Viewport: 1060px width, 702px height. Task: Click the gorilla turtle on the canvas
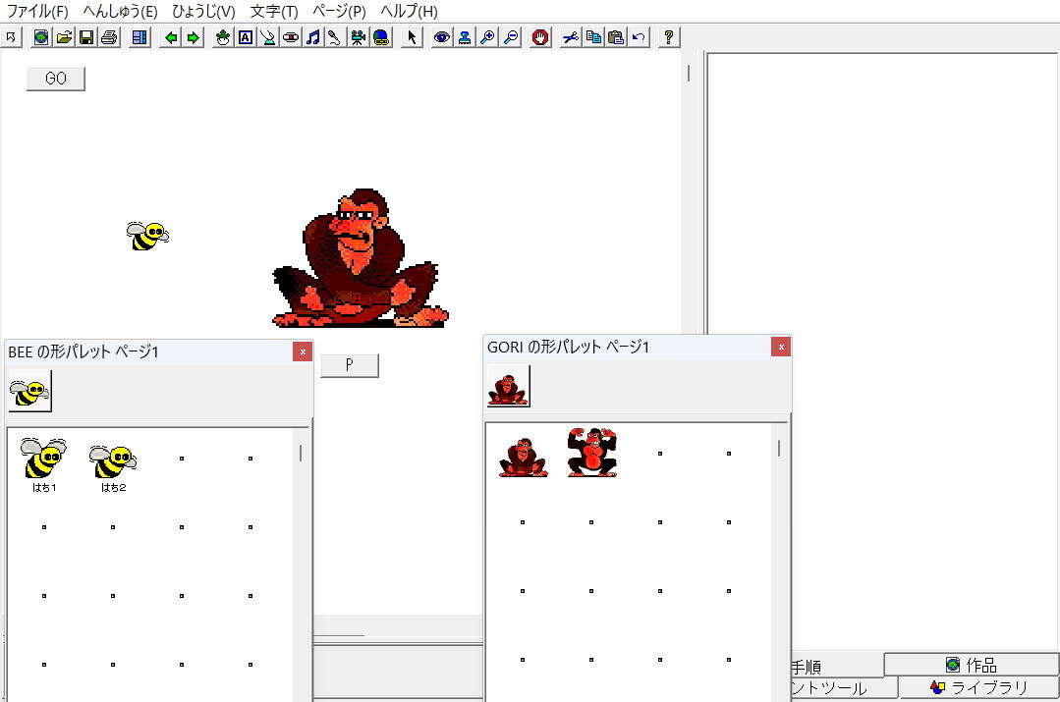360,259
